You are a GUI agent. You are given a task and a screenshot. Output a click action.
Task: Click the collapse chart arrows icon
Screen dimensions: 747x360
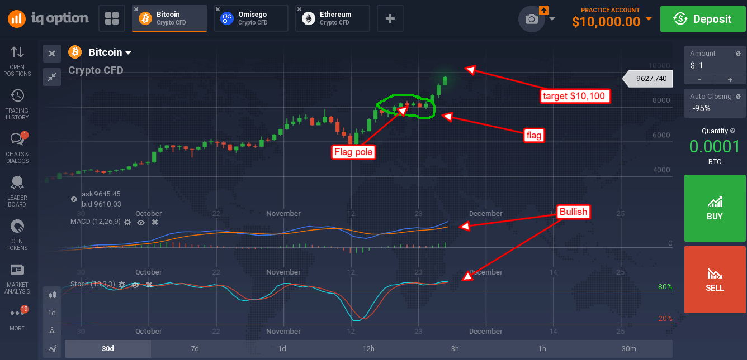pyautogui.click(x=52, y=77)
